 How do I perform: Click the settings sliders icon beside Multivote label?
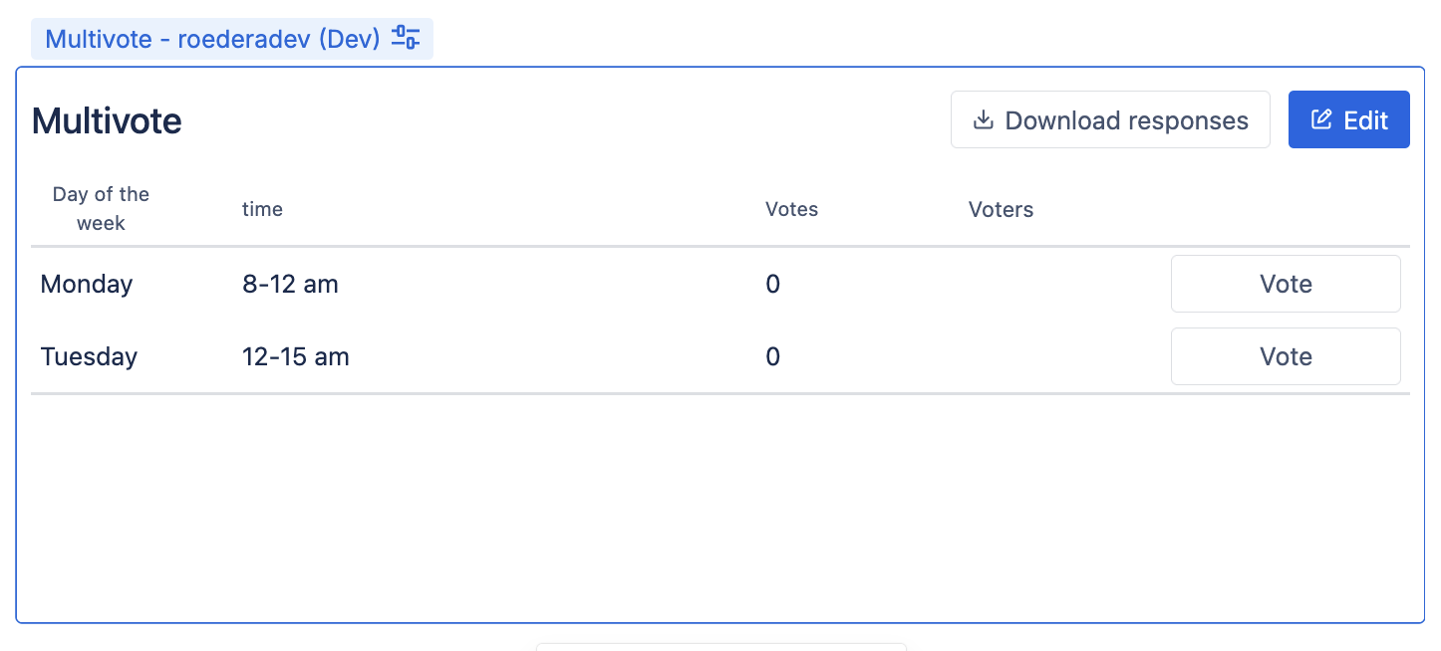click(x=406, y=39)
